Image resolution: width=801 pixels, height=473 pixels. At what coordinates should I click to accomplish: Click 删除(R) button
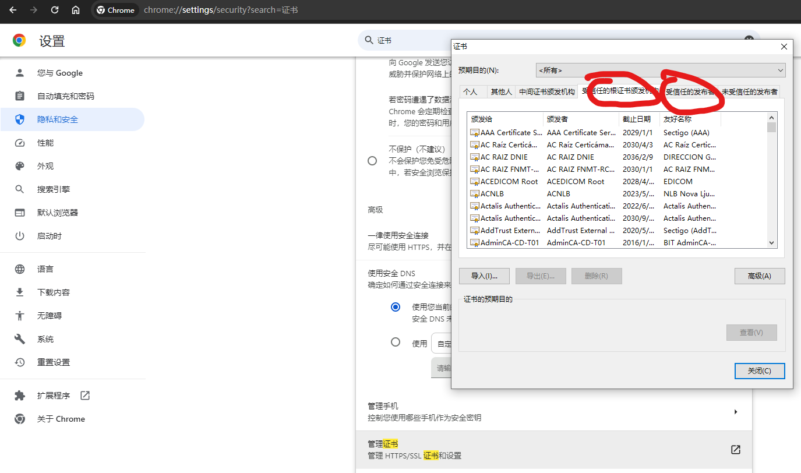point(597,276)
